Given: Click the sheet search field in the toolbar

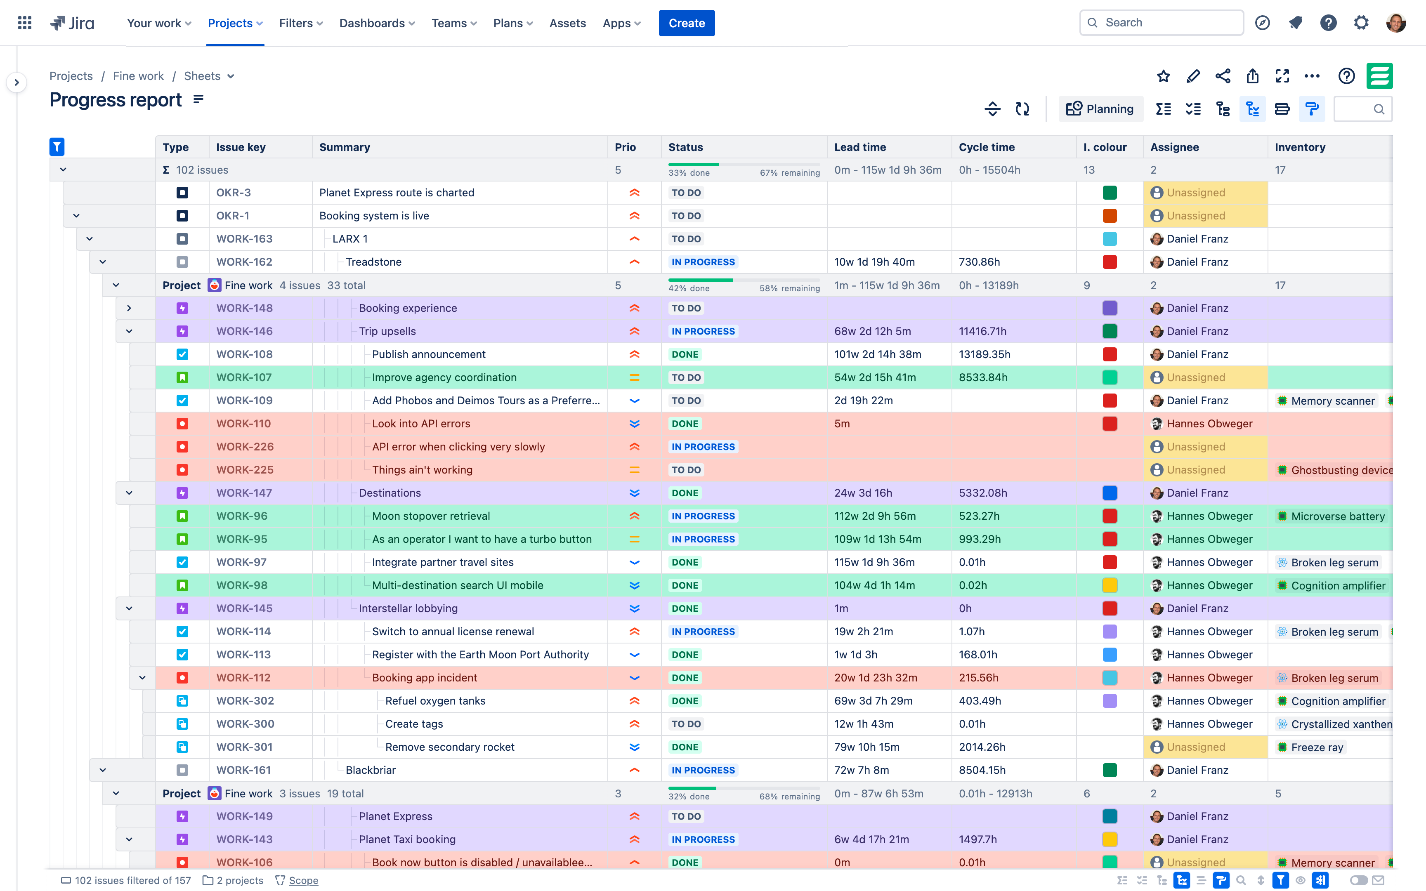Looking at the screenshot, I should (x=1363, y=108).
